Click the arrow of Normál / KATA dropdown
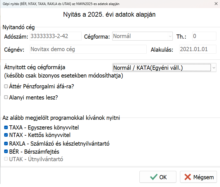220x187 pixels. point(214,68)
